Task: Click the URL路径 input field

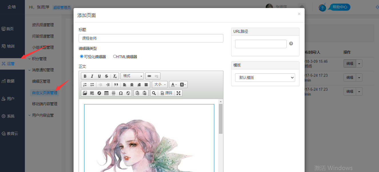Action: 261,44
